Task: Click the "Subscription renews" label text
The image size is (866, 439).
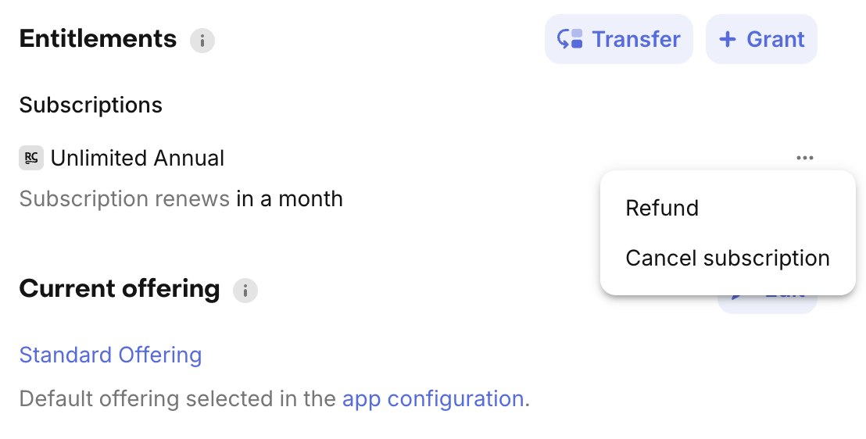Action: (x=124, y=198)
